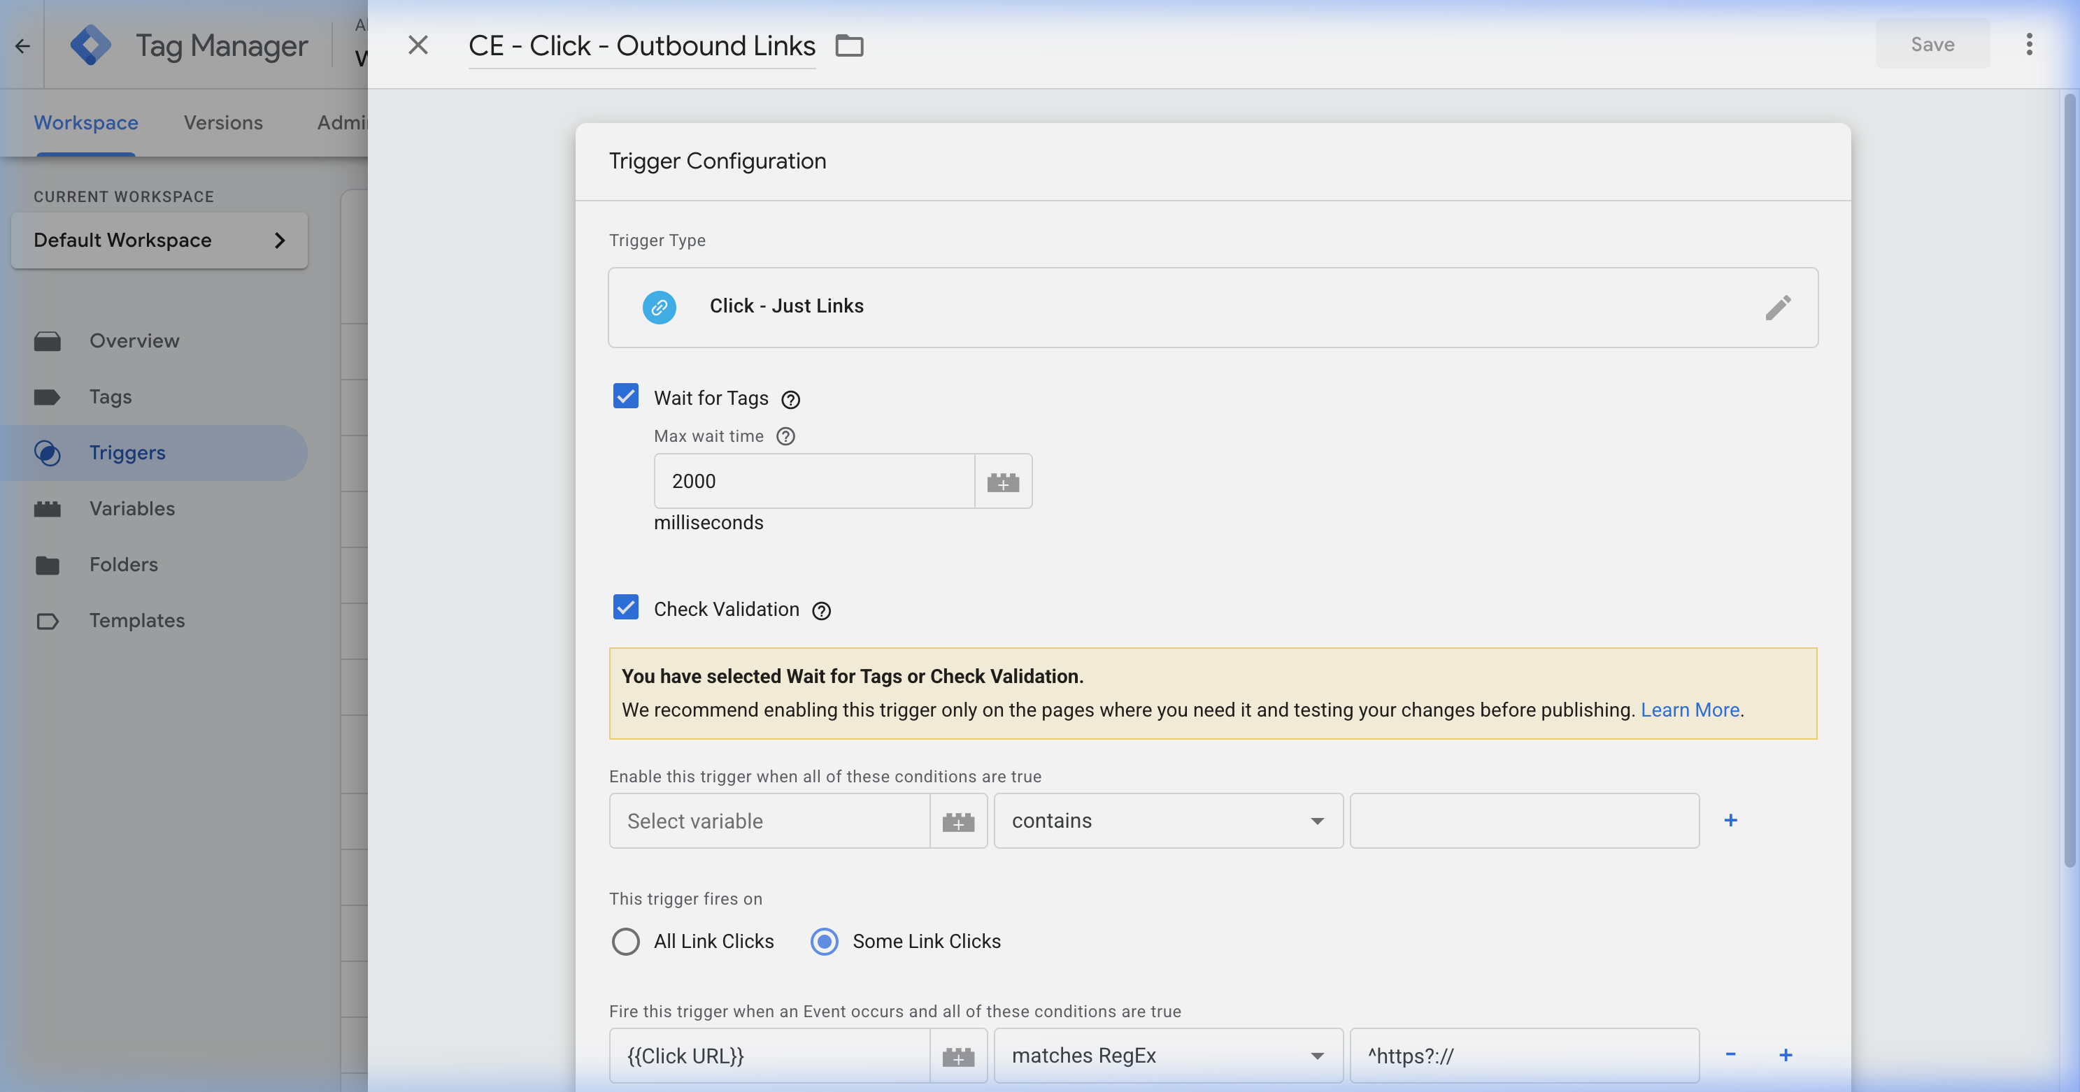Open the matches RegEx operator dropdown
The width and height of the screenshot is (2080, 1092).
1167,1055
